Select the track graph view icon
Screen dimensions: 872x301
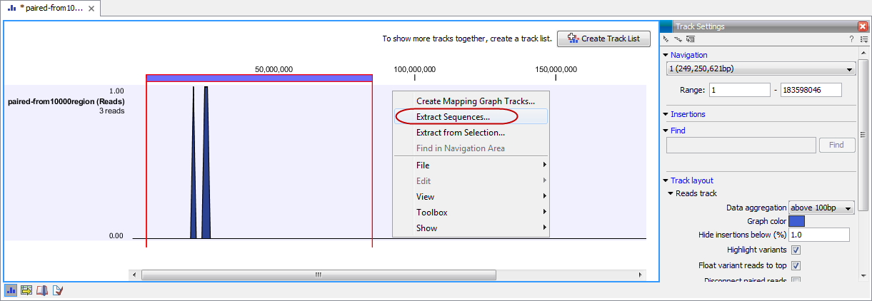tap(11, 290)
